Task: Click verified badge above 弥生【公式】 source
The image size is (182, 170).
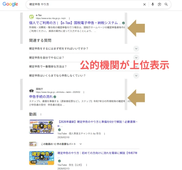Action: coord(59,161)
